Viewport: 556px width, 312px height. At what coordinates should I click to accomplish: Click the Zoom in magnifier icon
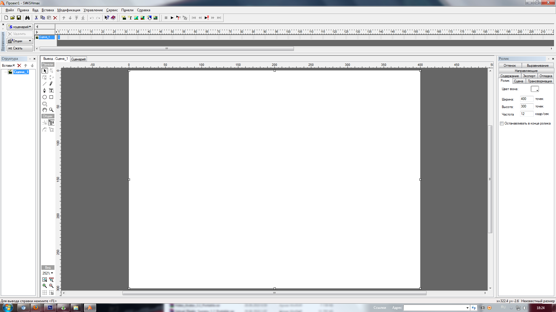45,286
